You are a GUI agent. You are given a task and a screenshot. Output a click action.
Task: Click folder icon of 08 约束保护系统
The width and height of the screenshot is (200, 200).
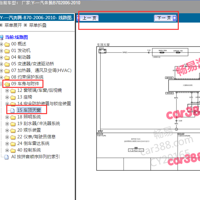(x=7, y=78)
